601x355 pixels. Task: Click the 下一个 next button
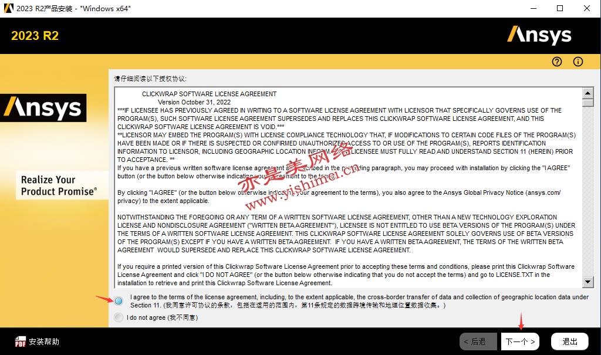click(520, 342)
